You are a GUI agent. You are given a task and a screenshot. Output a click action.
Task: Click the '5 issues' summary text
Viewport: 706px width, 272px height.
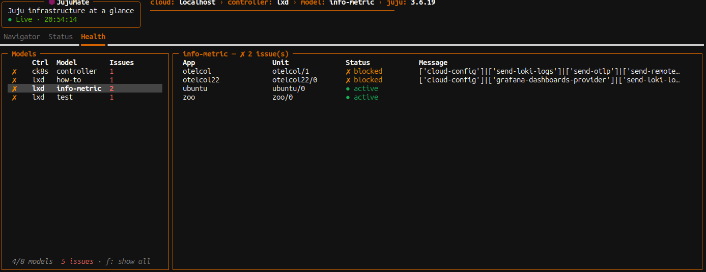click(x=77, y=261)
